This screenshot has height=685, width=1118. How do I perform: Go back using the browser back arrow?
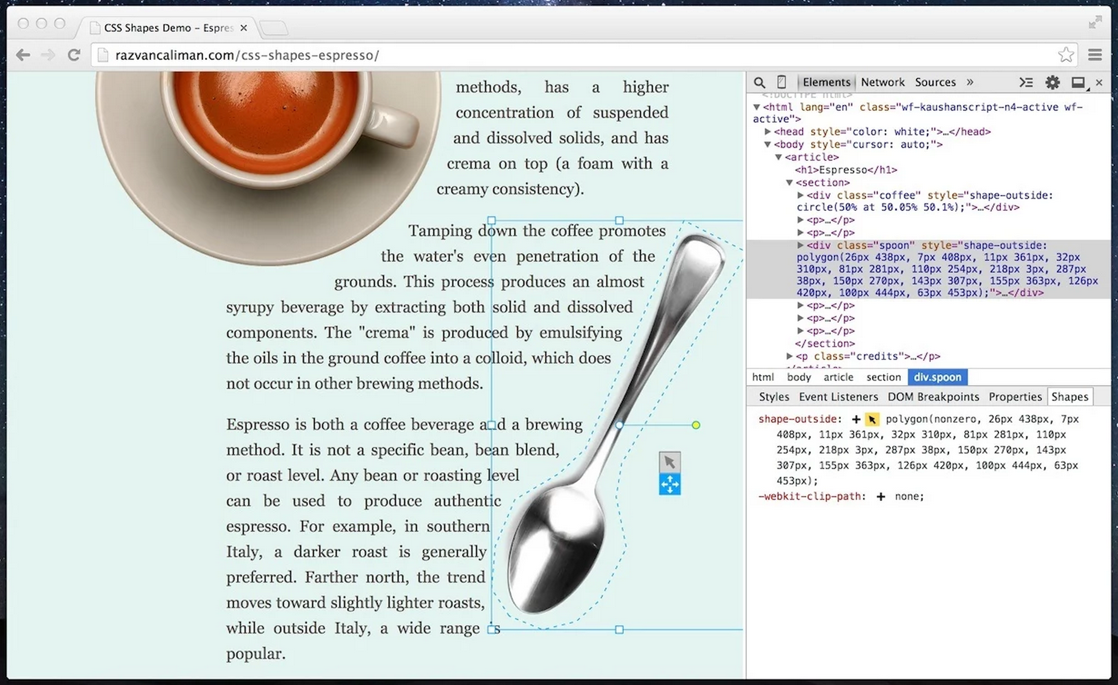(23, 55)
